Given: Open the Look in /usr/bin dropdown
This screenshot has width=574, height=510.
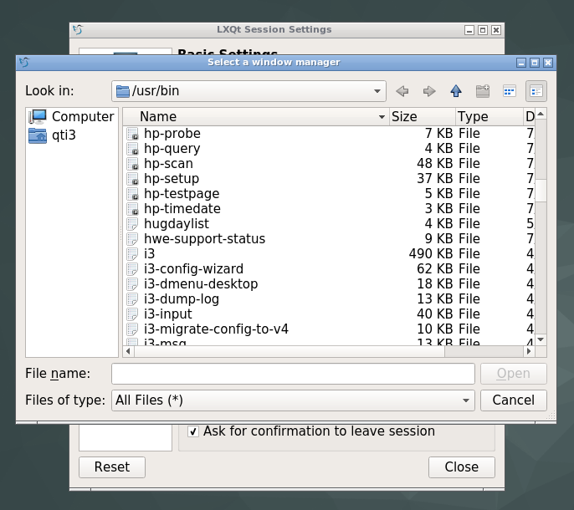Looking at the screenshot, I should 249,91.
